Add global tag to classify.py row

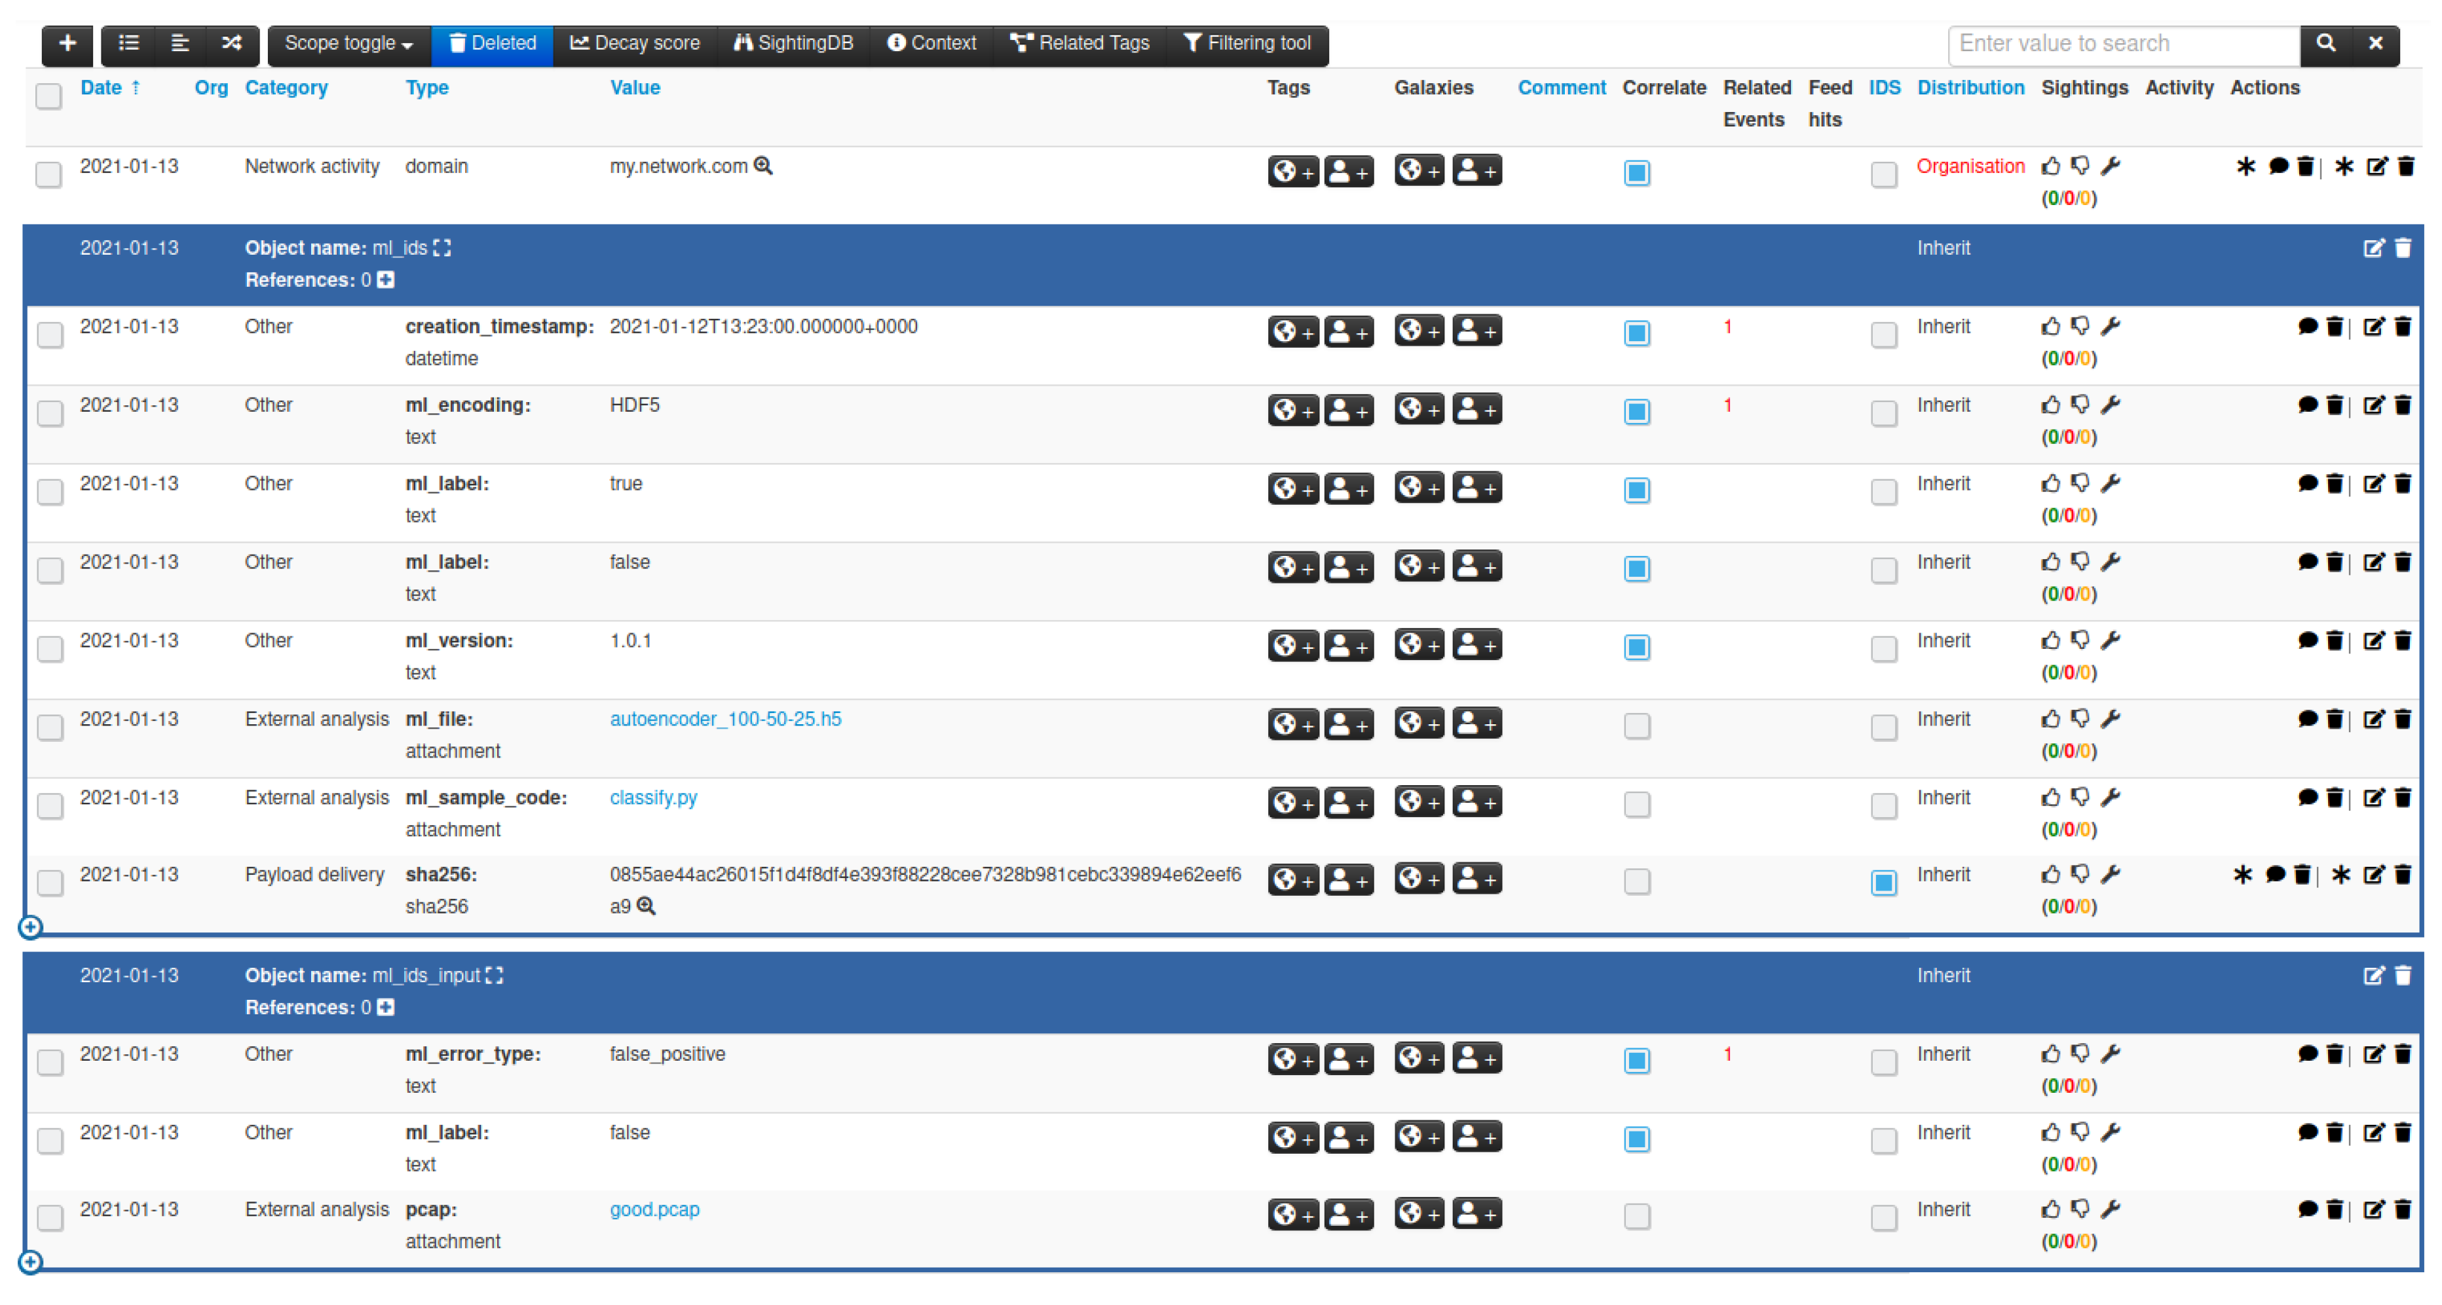[x=1292, y=803]
